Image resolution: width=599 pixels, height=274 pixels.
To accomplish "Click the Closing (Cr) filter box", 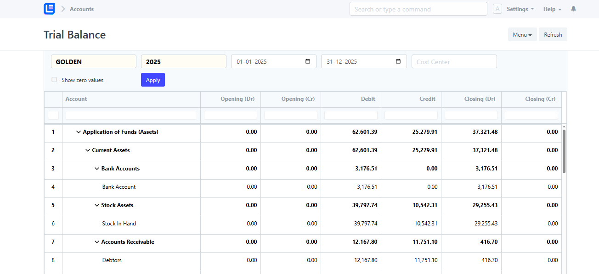I will click(x=531, y=115).
